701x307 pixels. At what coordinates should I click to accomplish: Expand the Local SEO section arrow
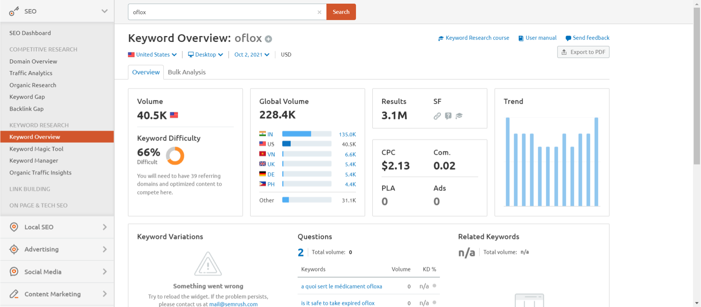point(105,227)
